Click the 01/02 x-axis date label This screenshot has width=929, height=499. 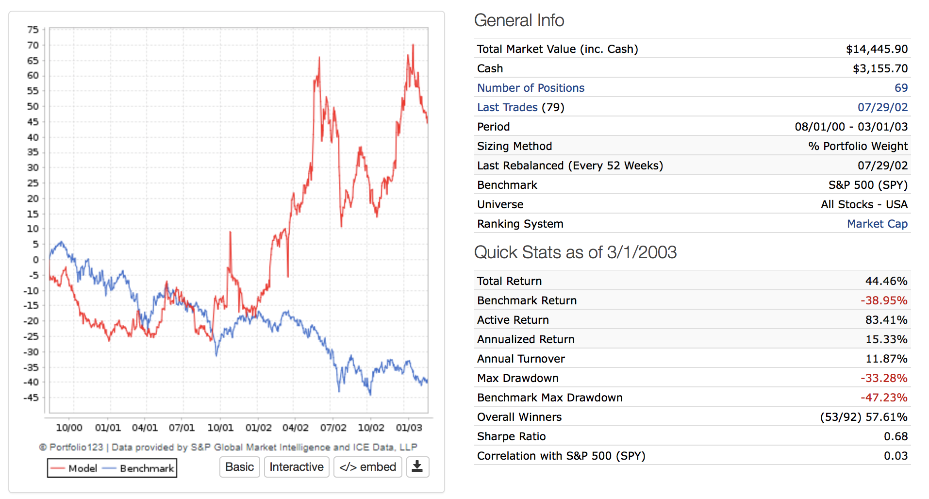pyautogui.click(x=258, y=428)
